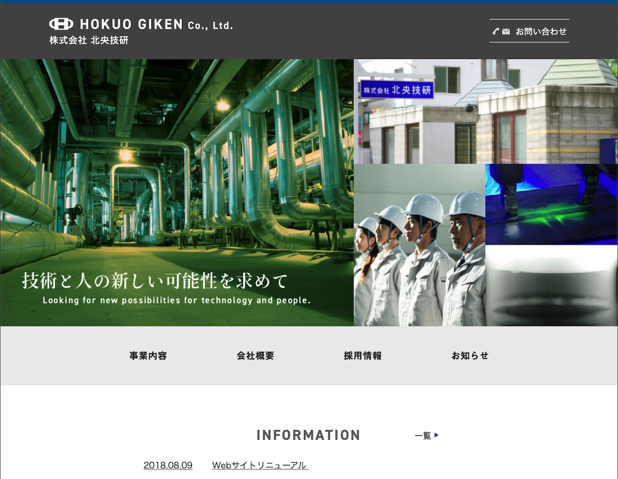Click 株式会社 北央技研 text under the header logo
618x479 pixels.
pyautogui.click(x=89, y=41)
